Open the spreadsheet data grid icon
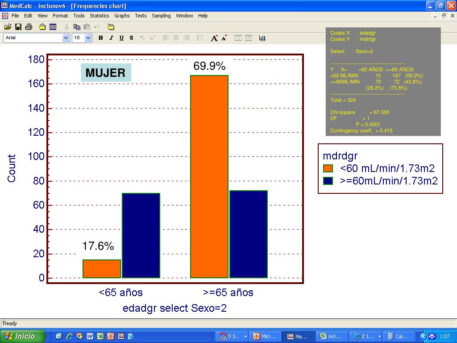457x343 pixels. click(x=53, y=27)
